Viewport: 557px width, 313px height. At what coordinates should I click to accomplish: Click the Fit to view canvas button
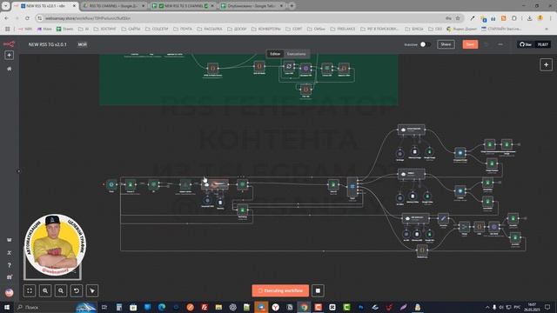(30, 290)
